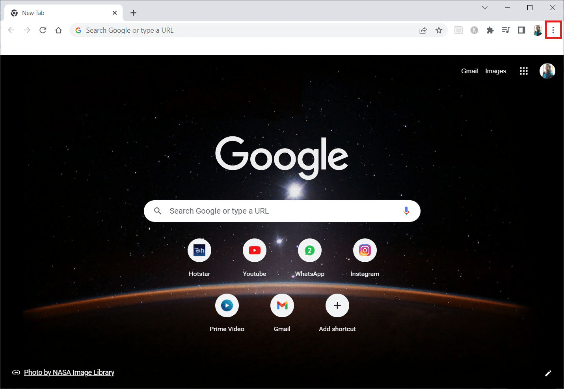Reload the current page
This screenshot has width=564, height=389.
[43, 30]
